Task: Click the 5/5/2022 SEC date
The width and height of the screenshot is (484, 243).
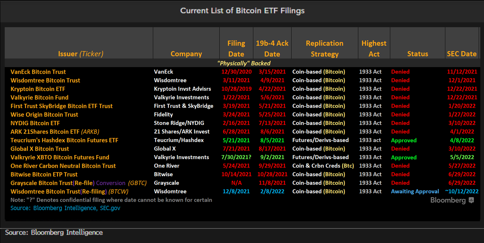Action: 462,157
